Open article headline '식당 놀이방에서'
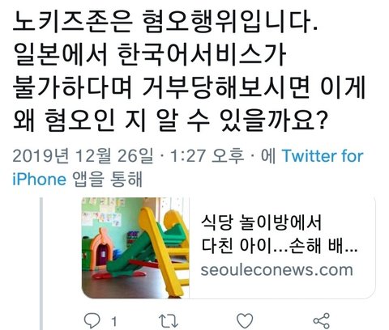389x330 pixels. click(262, 222)
